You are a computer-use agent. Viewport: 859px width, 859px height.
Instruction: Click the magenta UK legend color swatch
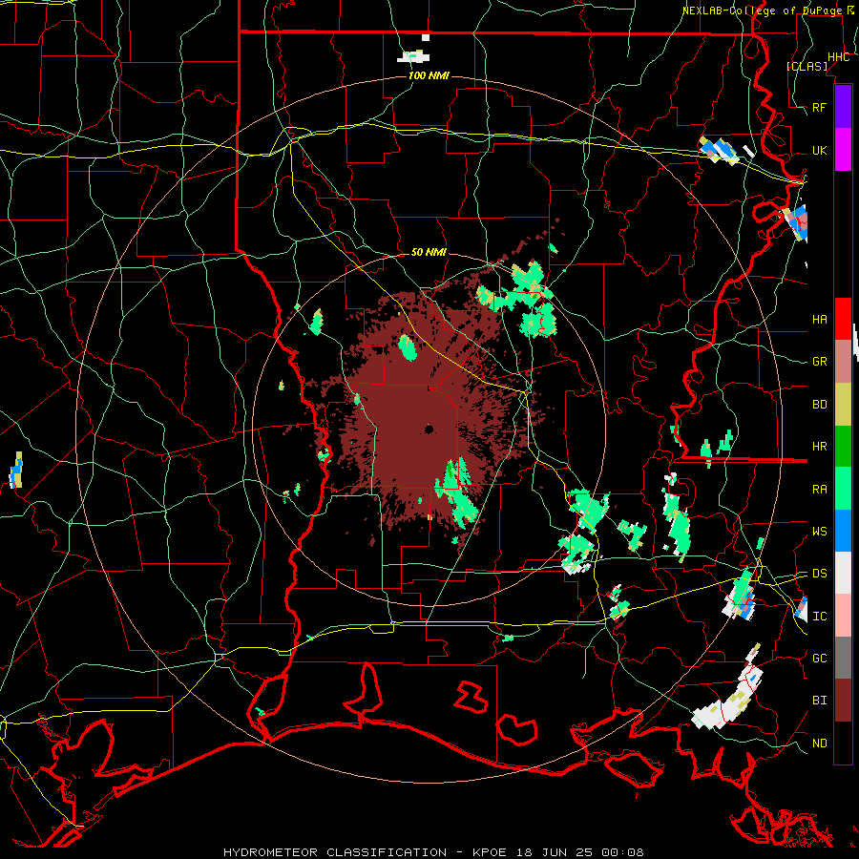(x=843, y=150)
